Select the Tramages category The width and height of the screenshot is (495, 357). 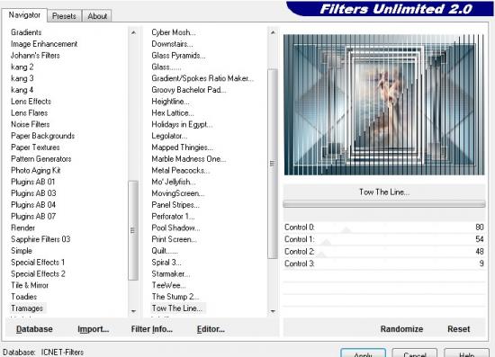pyautogui.click(x=27, y=308)
